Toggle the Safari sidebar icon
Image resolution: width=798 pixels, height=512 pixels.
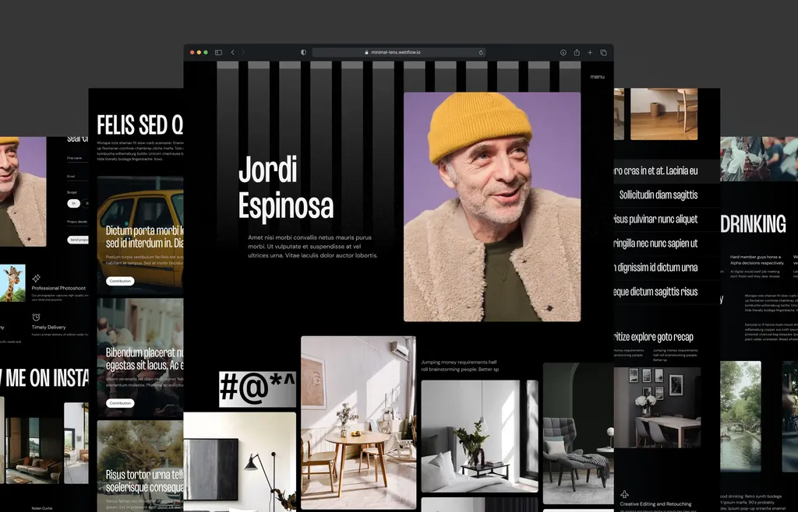click(x=218, y=52)
